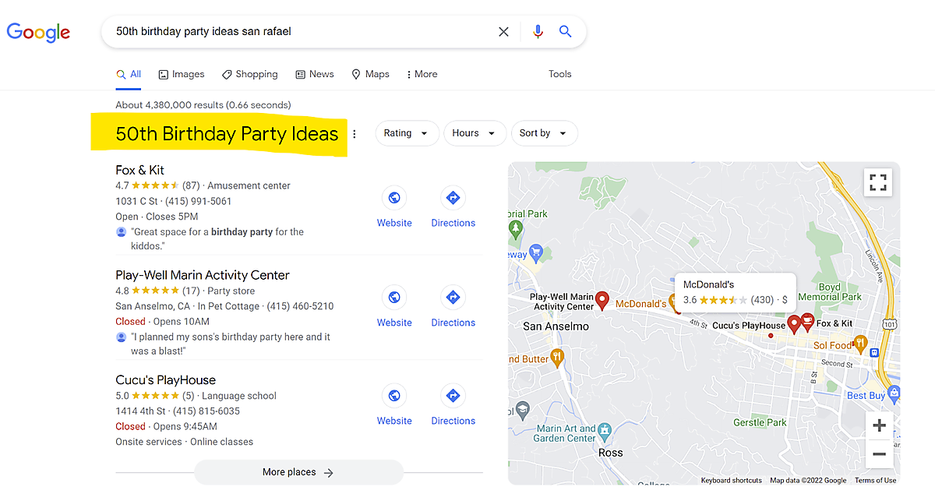Viewport: 935px width, 501px height.
Task: Click the blue search magnifier icon
Action: pos(566,32)
